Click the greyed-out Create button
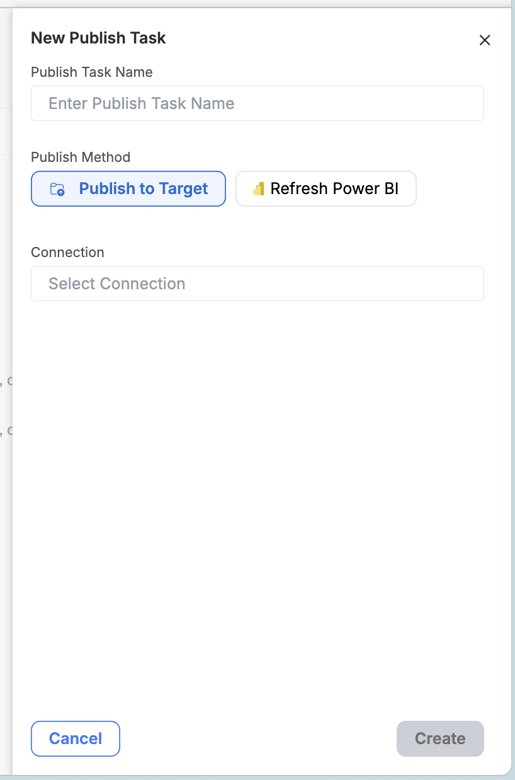The height and width of the screenshot is (780, 515). [440, 738]
